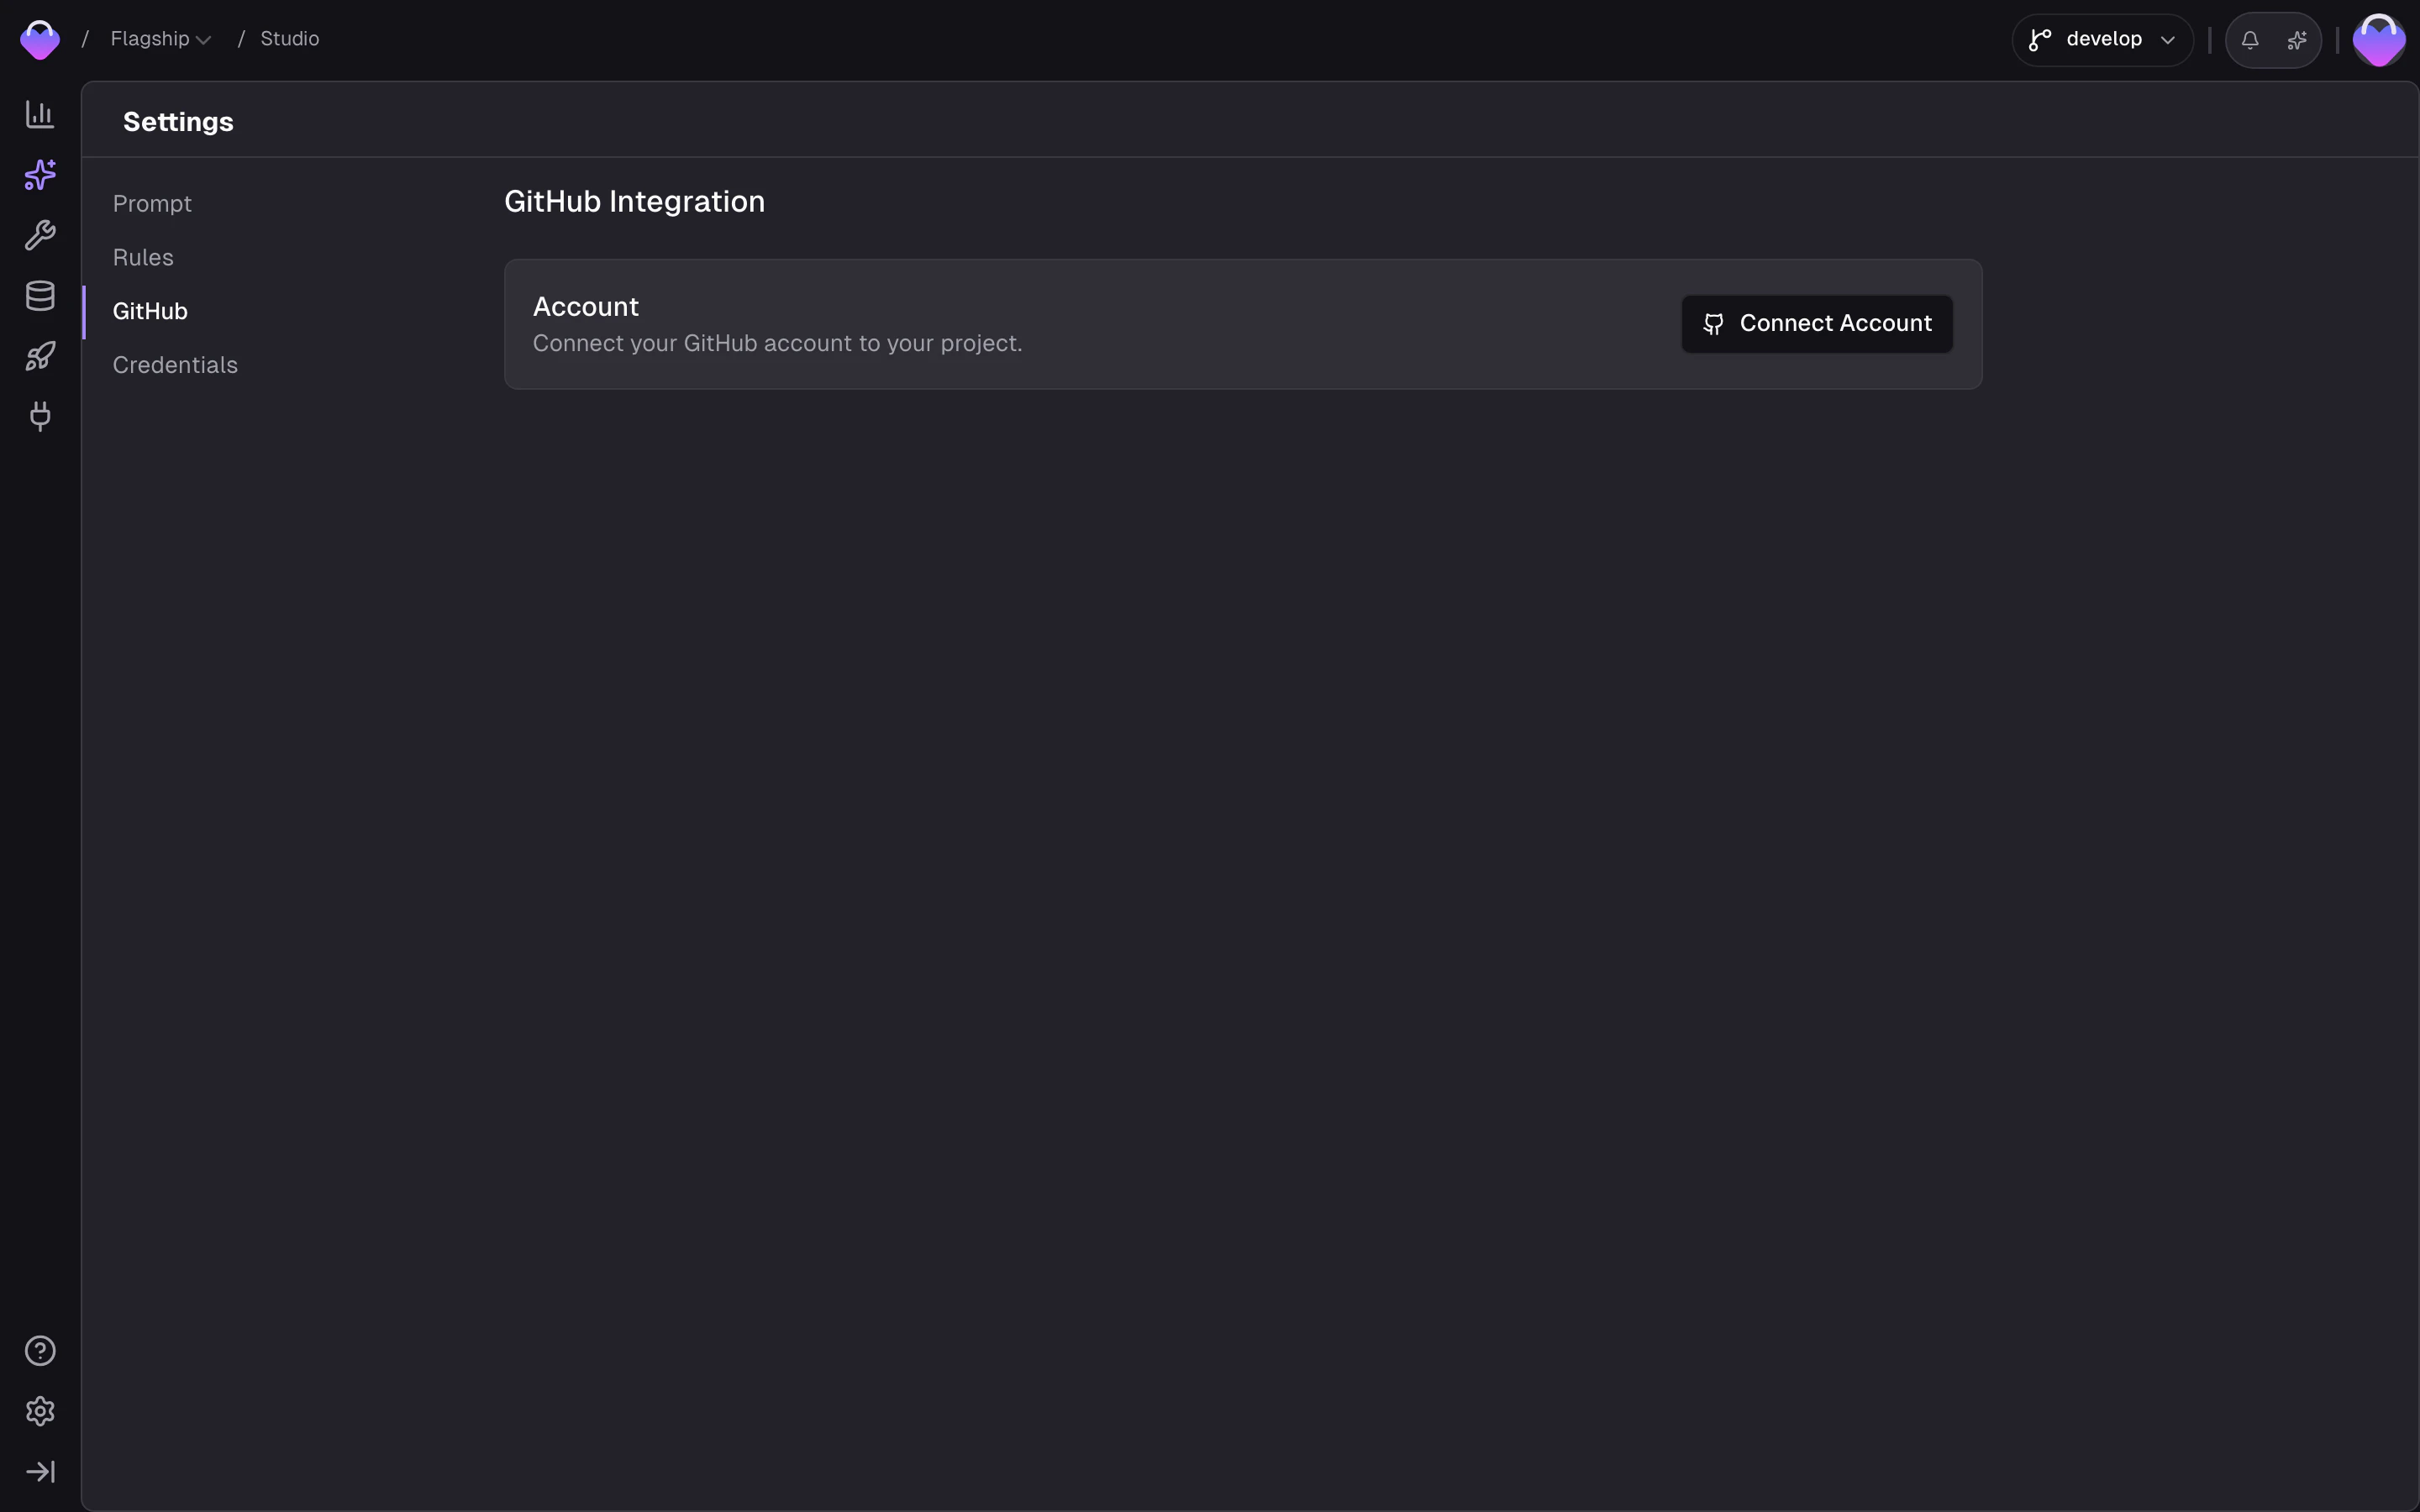Open the gear settings icon in sidebar
The width and height of the screenshot is (2420, 1512).
(x=40, y=1411)
